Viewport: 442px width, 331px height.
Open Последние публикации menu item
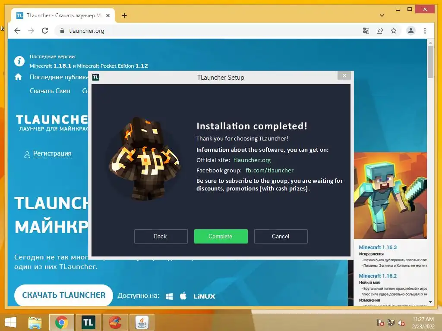point(59,77)
